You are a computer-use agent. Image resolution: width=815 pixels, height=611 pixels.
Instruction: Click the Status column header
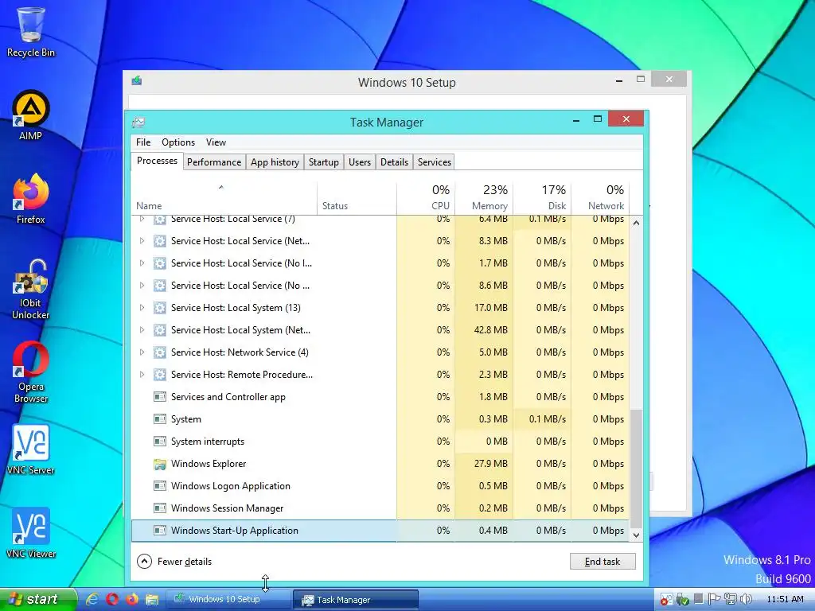[x=357, y=198]
